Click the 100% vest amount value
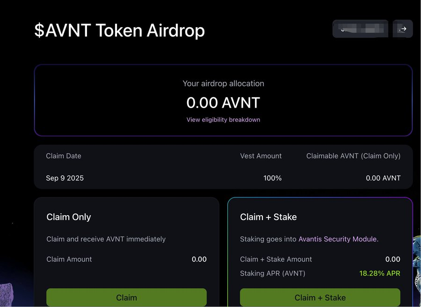 pyautogui.click(x=273, y=178)
